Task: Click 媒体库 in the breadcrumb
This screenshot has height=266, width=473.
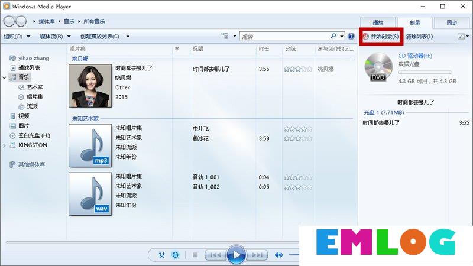Action: (47, 21)
